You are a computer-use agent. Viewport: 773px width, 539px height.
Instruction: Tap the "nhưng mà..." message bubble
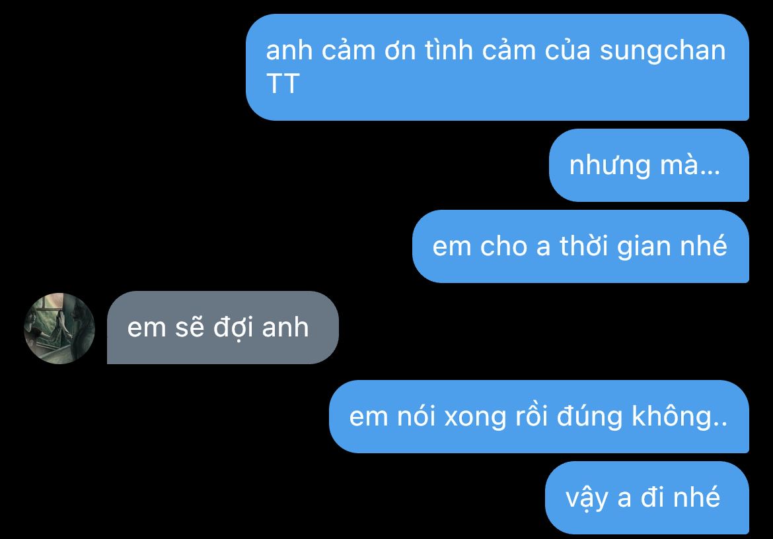click(x=649, y=165)
